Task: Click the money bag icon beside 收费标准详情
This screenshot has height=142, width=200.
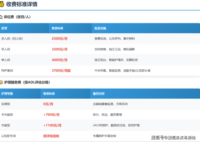Action: point(2,4)
